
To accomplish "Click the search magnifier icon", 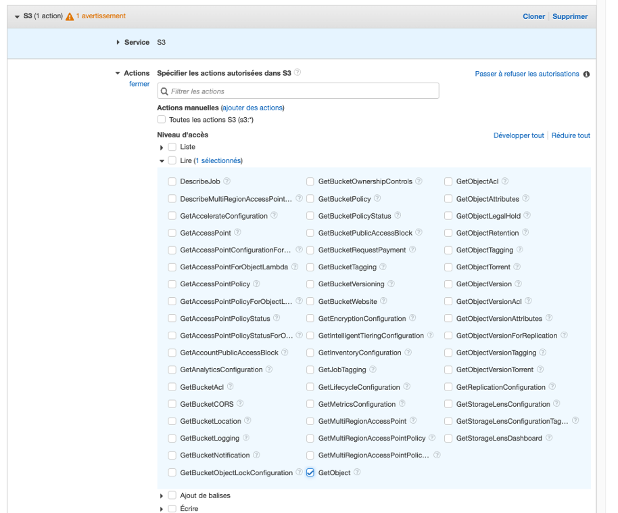I will coord(164,91).
